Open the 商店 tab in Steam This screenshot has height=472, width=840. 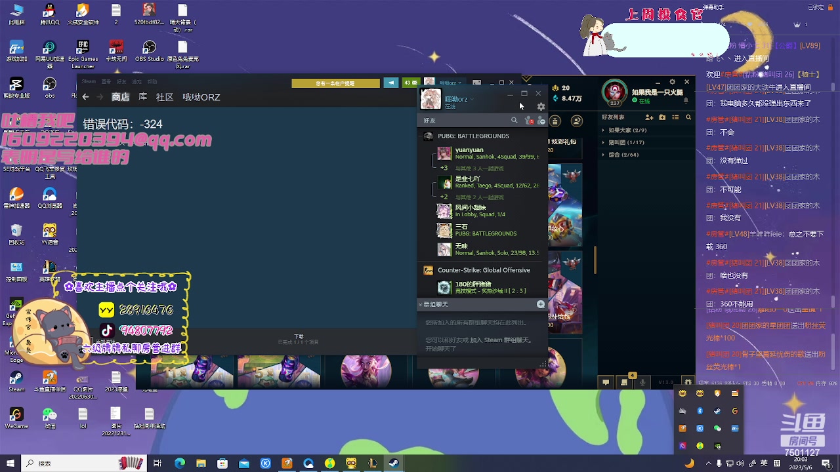click(121, 97)
